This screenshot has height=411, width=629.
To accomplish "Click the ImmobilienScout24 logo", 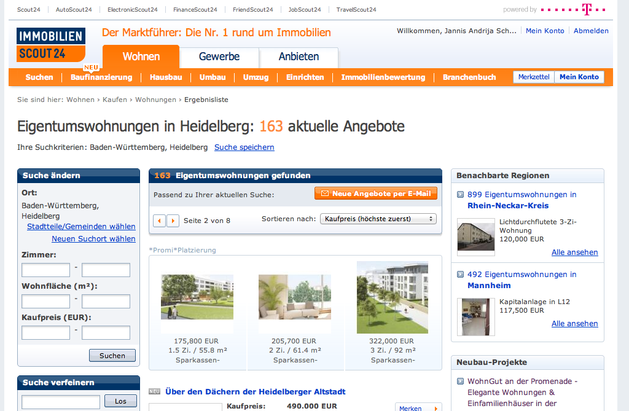I will click(50, 45).
